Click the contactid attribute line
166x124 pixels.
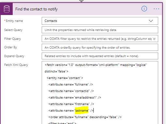coord(71,91)
